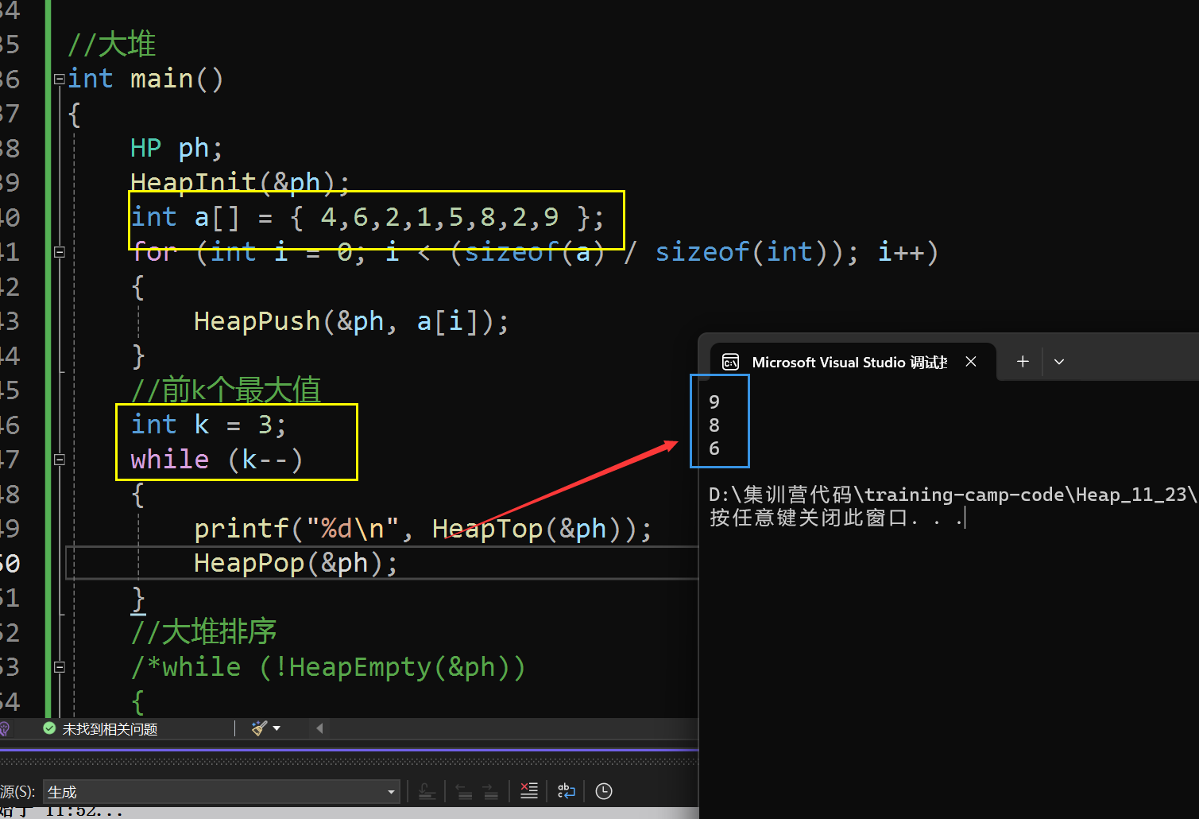Click the output value 9 in console
This screenshot has height=819, width=1199.
click(x=714, y=402)
